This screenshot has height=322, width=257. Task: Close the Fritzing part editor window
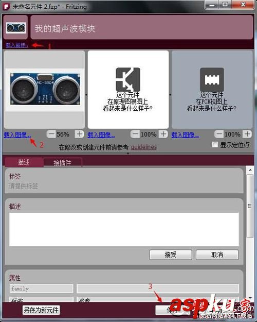point(243,5)
